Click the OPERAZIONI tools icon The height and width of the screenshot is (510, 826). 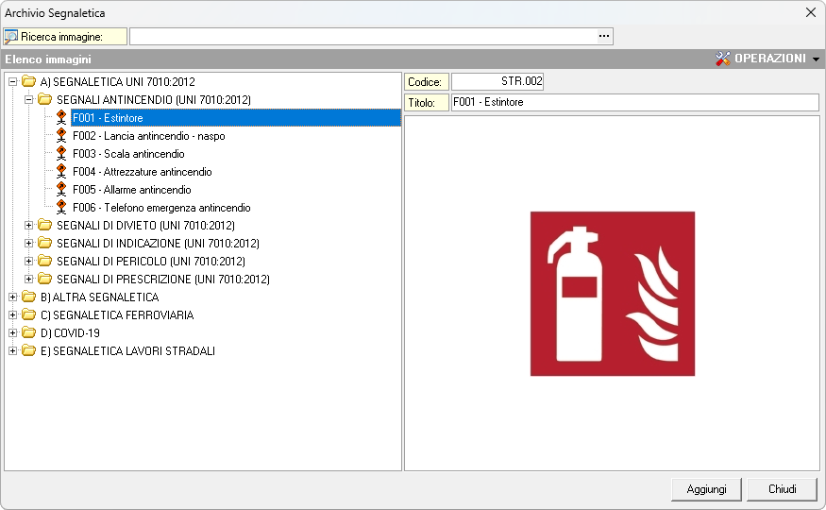(724, 59)
